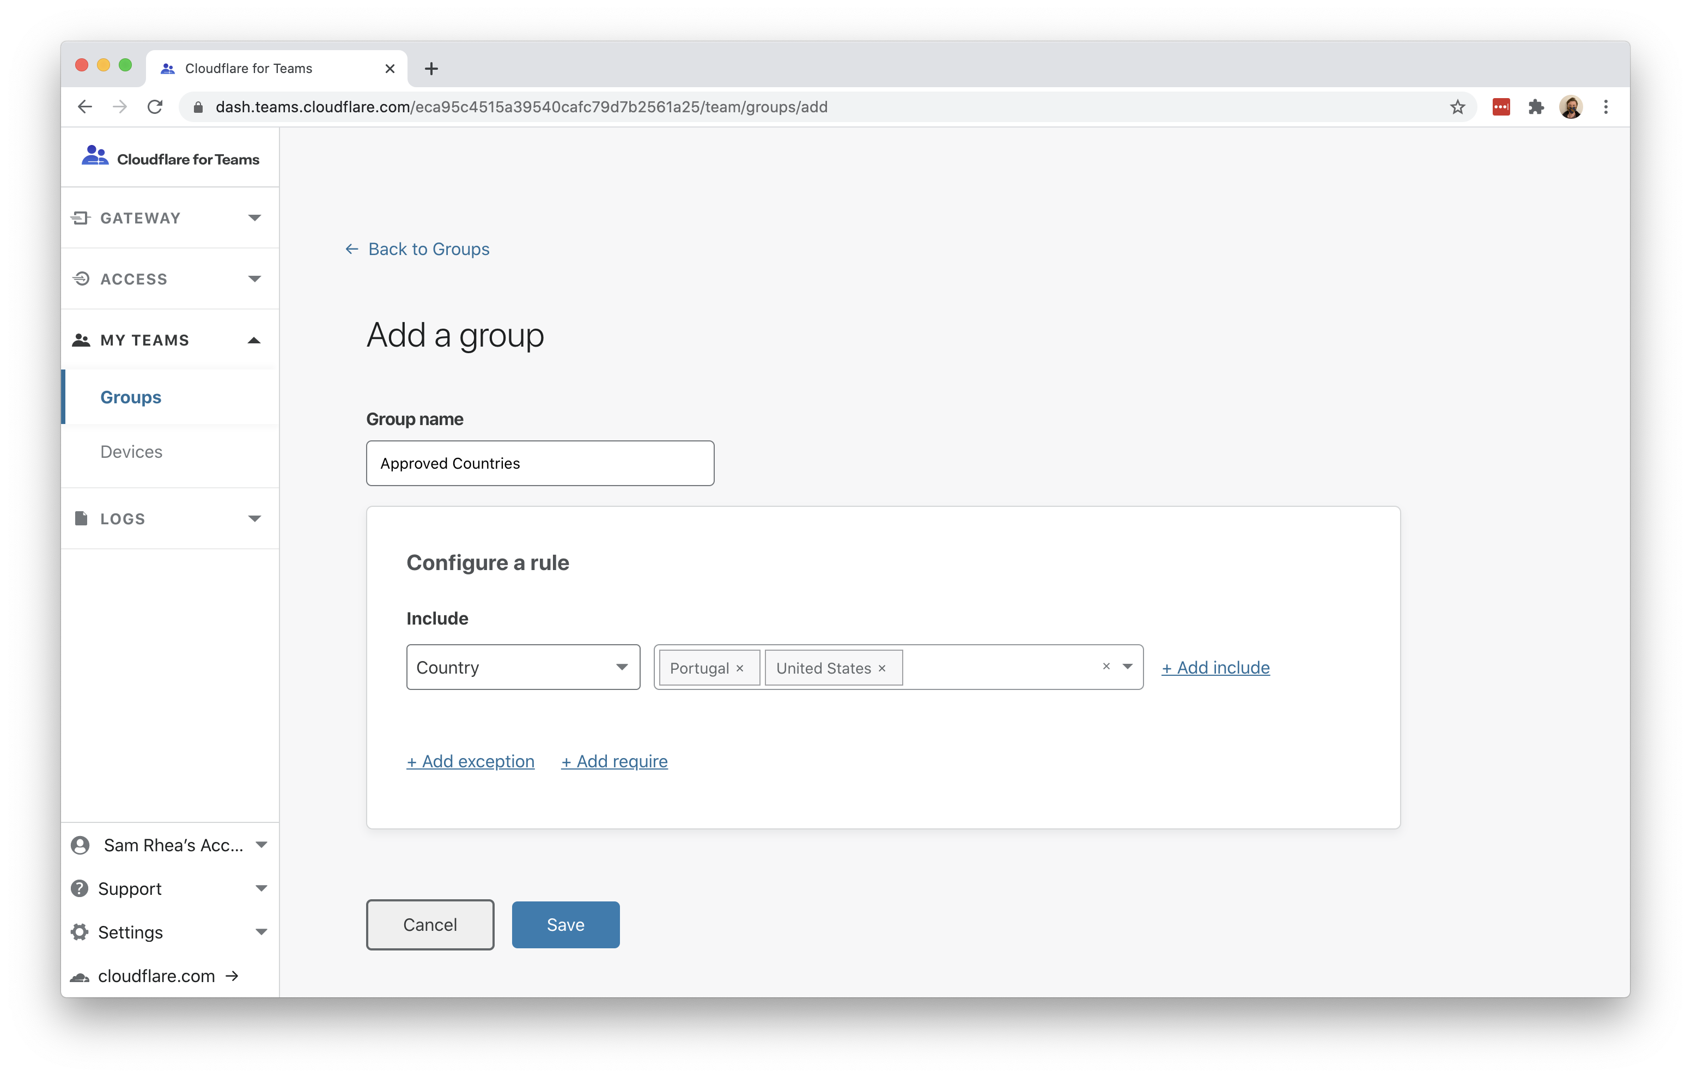The image size is (1691, 1078).
Task: Reload the page with refresh icon
Action: coord(155,107)
